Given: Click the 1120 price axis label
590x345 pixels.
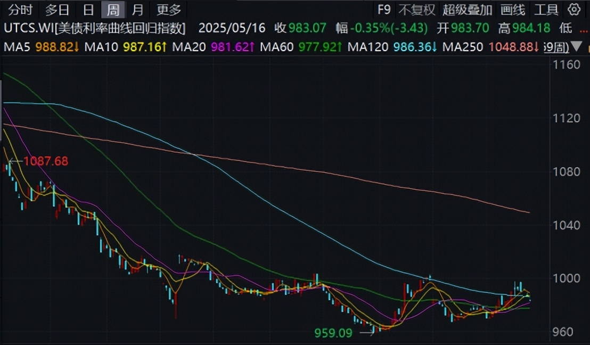Looking at the screenshot, I should [566, 119].
